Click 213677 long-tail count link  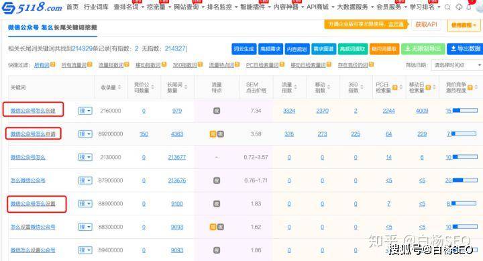point(177,157)
